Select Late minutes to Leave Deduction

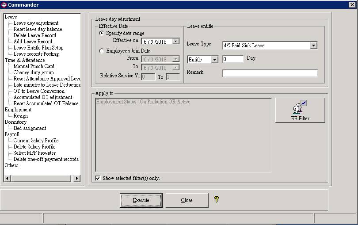[47, 85]
